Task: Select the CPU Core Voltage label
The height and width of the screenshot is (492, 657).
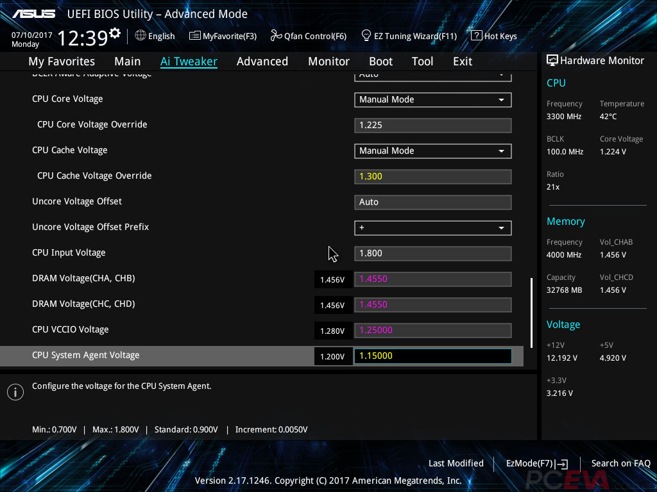Action: click(67, 99)
